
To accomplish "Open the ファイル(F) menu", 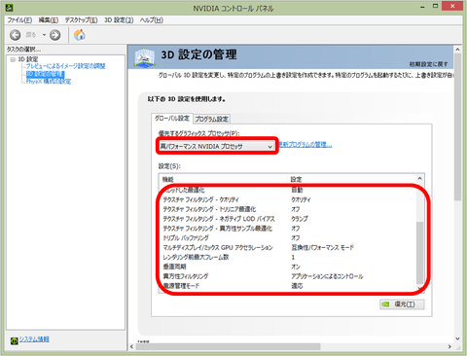I will 19,20.
